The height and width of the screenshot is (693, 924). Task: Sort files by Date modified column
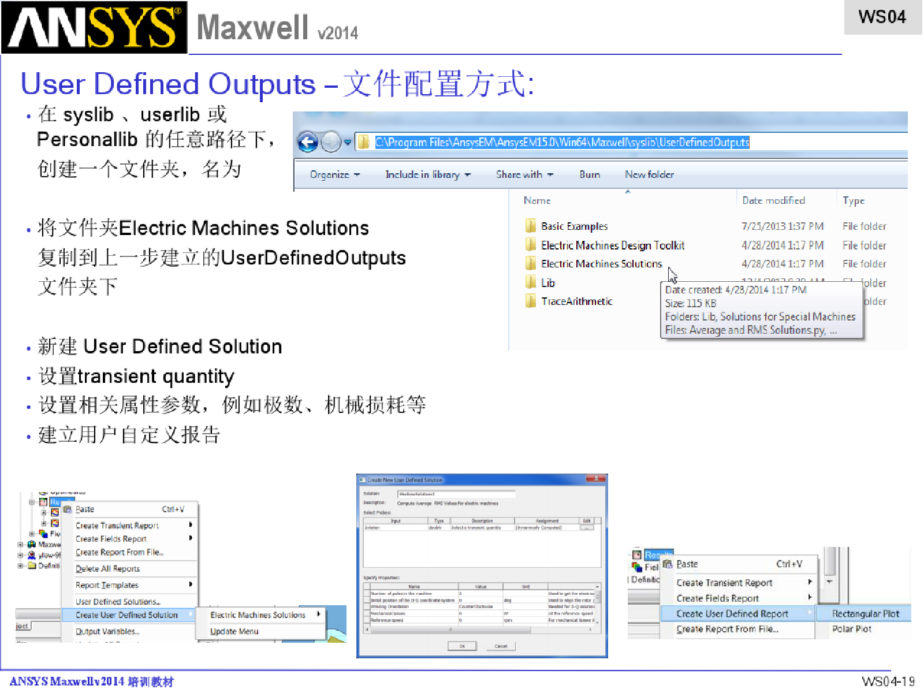click(773, 200)
